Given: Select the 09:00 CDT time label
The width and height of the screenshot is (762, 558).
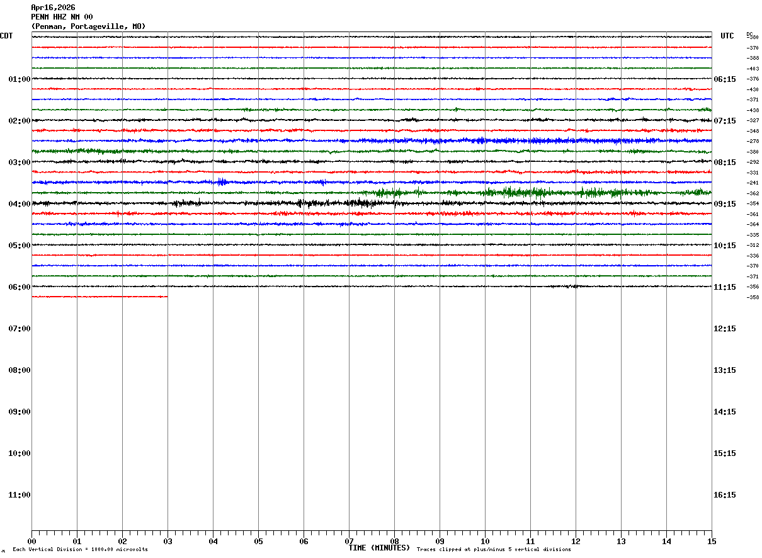Looking at the screenshot, I should 20,412.
